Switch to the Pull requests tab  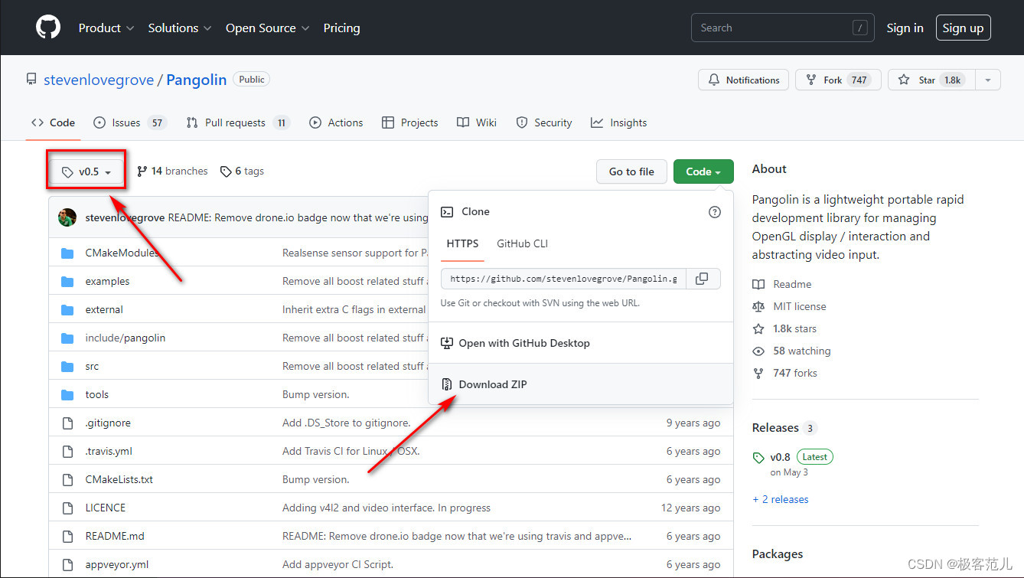(238, 122)
